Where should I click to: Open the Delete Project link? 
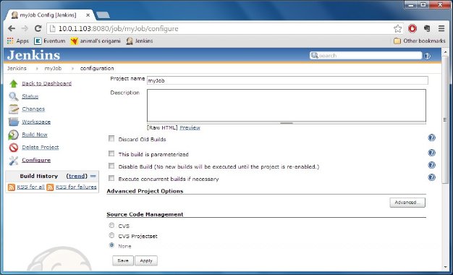40,148
